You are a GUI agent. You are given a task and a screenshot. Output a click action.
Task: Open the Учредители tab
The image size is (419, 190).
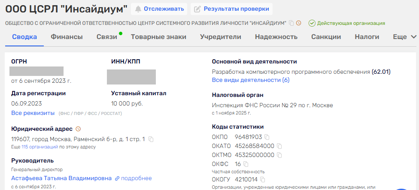[x=221, y=37]
